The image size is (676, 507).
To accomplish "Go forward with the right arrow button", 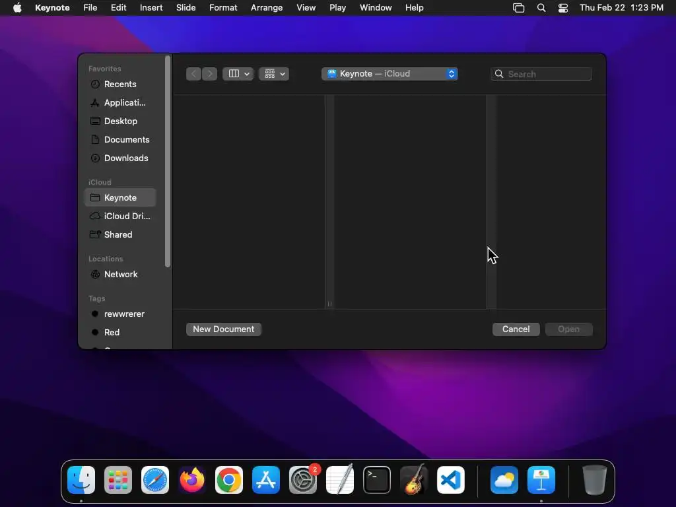I will (209, 74).
